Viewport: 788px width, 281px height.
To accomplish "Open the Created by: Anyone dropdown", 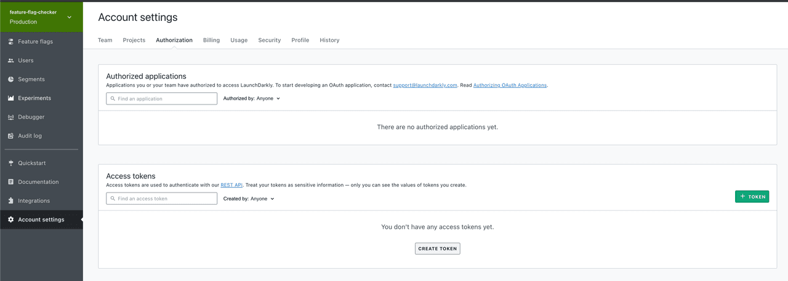I will point(249,199).
